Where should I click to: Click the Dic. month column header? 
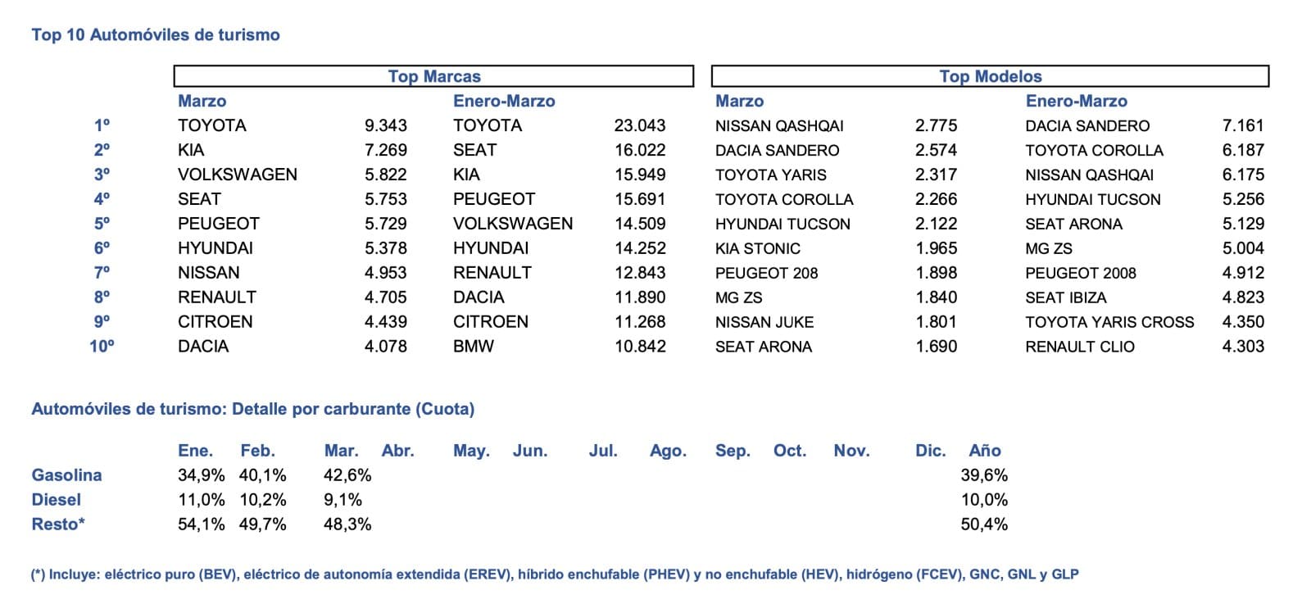[930, 451]
